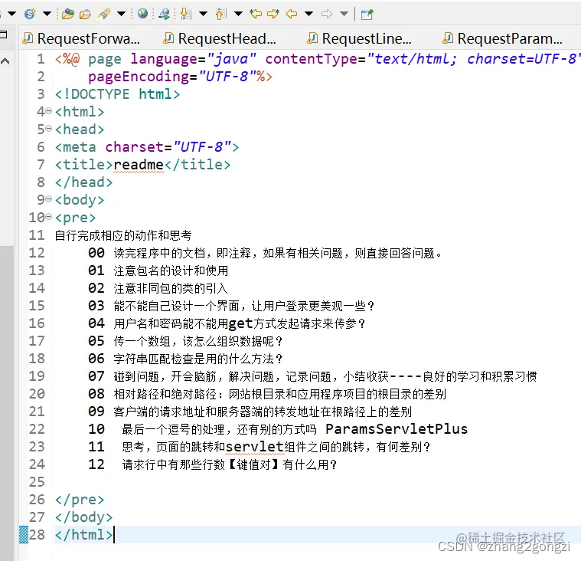Collapse the pre tag fold on line 10

(x=49, y=217)
